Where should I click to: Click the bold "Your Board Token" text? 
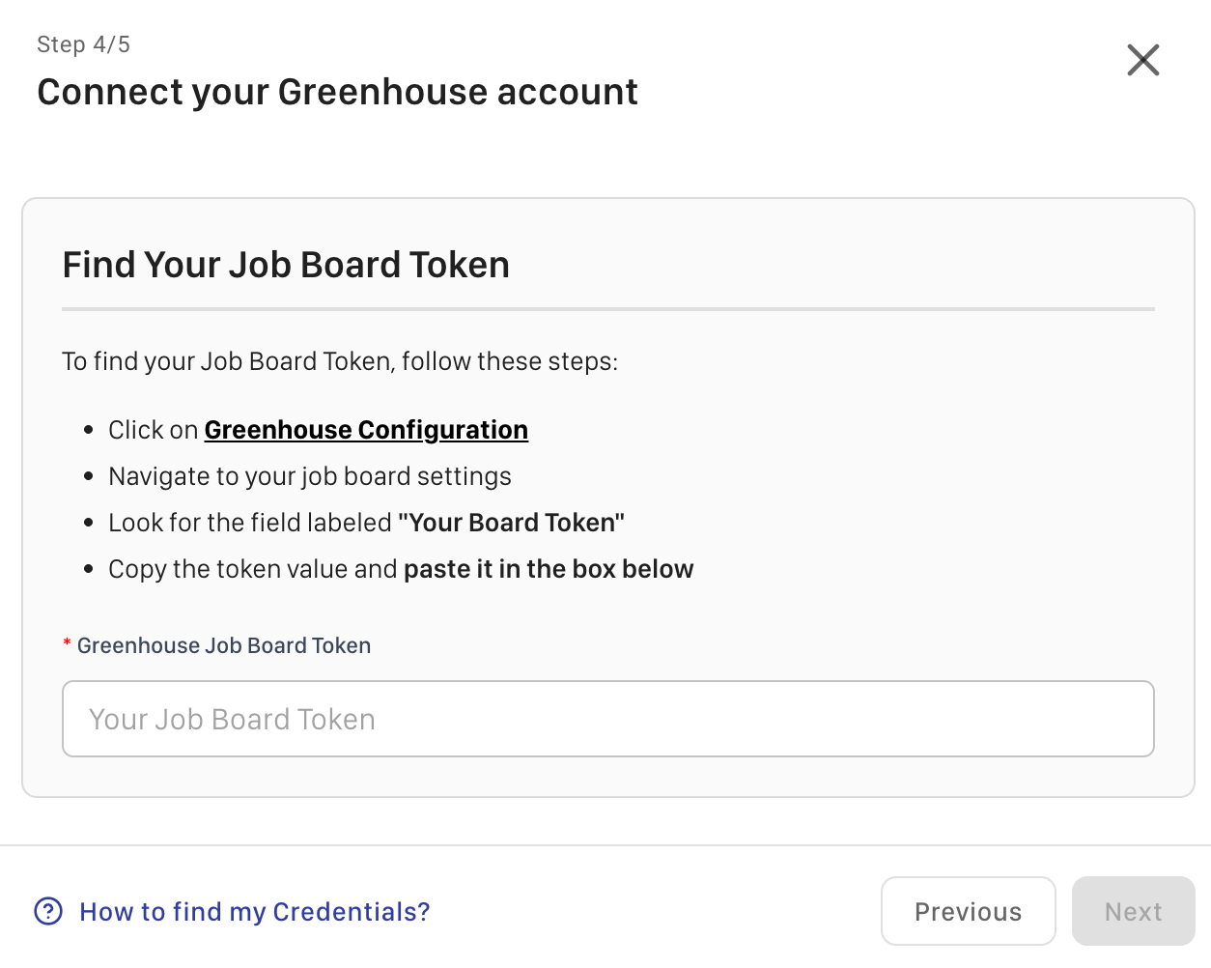(511, 523)
